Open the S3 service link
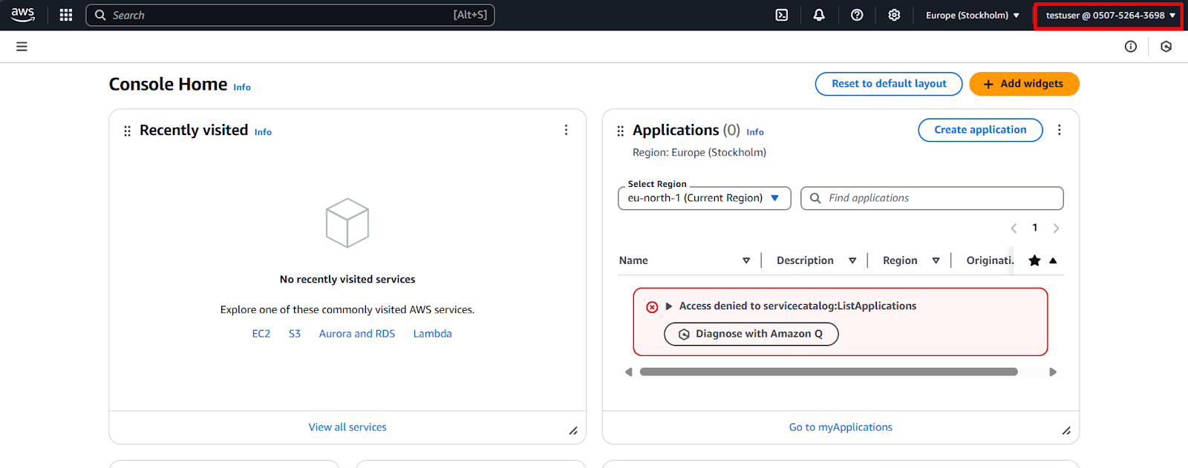 coord(295,334)
